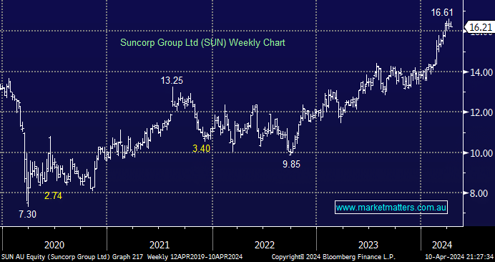Click the 2021 year label on the time axis
The height and width of the screenshot is (262, 495).
point(159,245)
